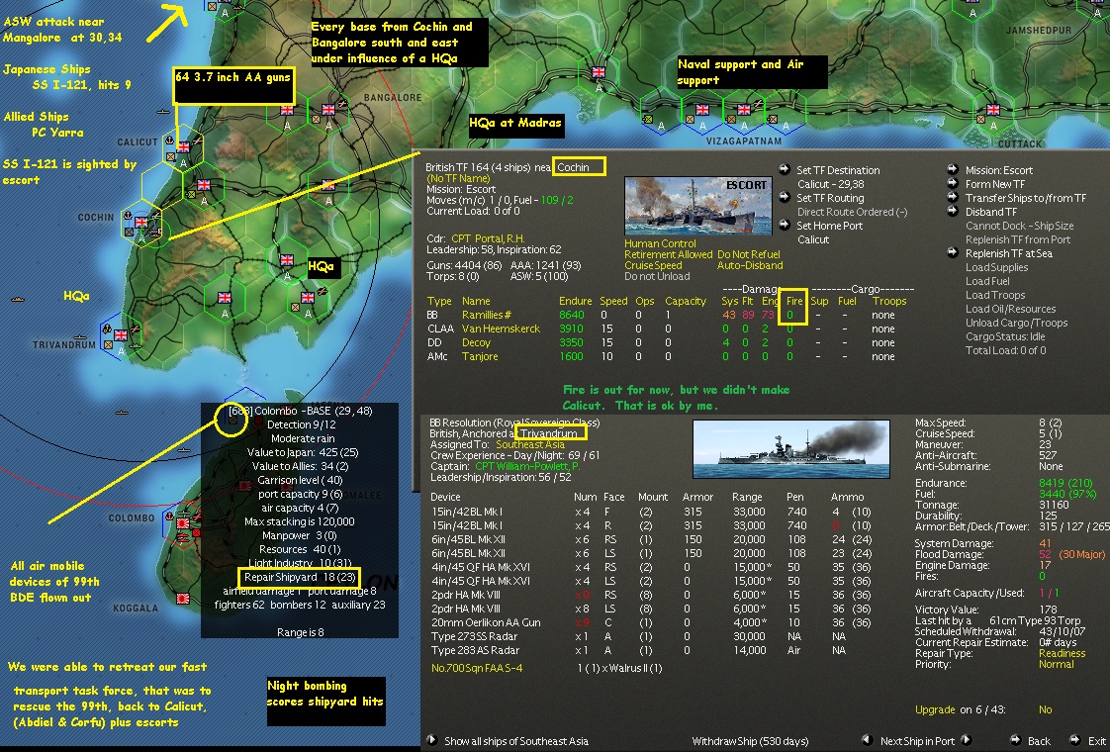1110x752 pixels.
Task: Open Set Home Port option
Action: (830, 226)
